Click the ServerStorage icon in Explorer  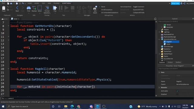(x=162, y=46)
